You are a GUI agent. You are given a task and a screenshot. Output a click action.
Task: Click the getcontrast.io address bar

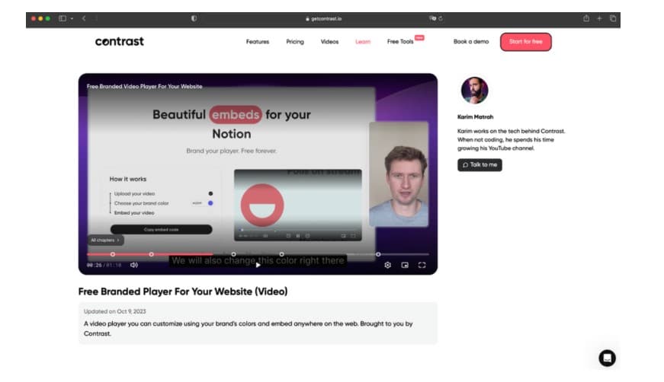point(323,18)
